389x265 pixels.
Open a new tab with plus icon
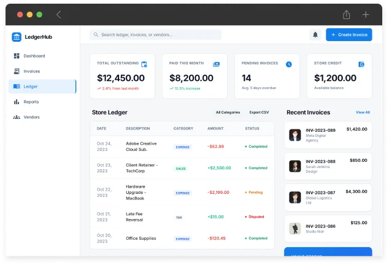click(x=366, y=15)
